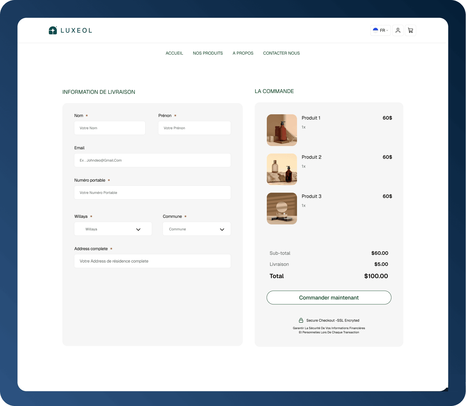The image size is (466, 406).
Task: Select the Produit 3 thumbnail image
Action: pyautogui.click(x=282, y=209)
